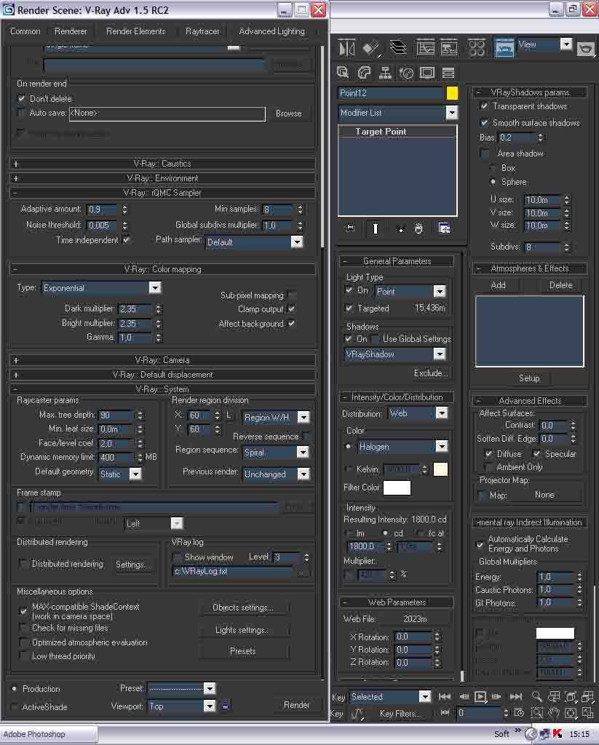The width and height of the screenshot is (599, 745).
Task: Collapse the Advanced Effects rollout
Action: pyautogui.click(x=530, y=401)
